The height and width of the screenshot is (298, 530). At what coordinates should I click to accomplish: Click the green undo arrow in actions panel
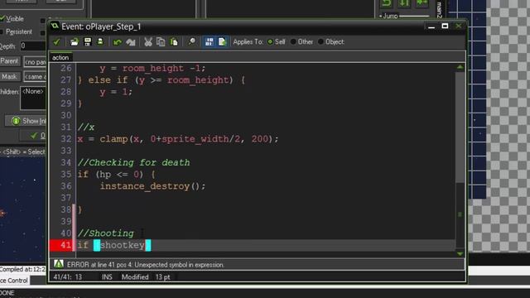point(387,3)
